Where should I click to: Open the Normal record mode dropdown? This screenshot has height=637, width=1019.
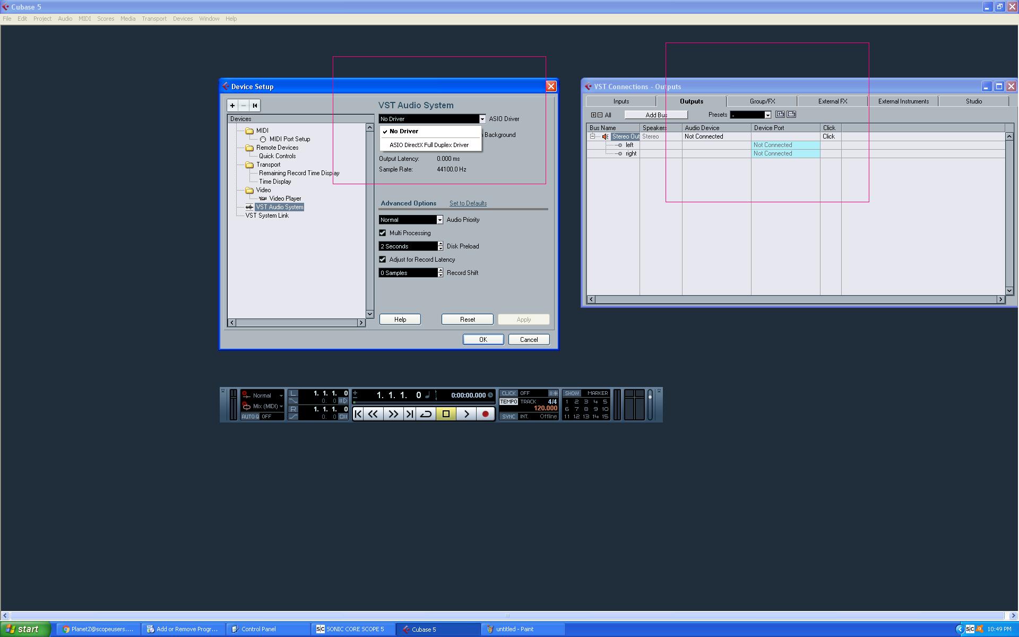(281, 395)
